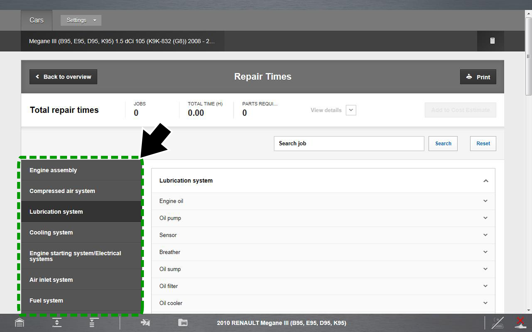Screen dimensions: 532x332
Task: Open the View details dropdown
Action: coord(351,110)
